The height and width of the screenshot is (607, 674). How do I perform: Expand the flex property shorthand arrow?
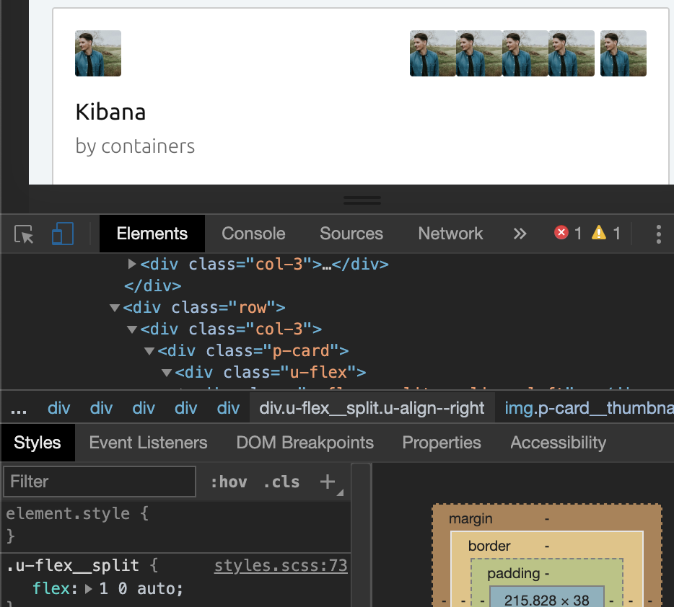(x=86, y=588)
